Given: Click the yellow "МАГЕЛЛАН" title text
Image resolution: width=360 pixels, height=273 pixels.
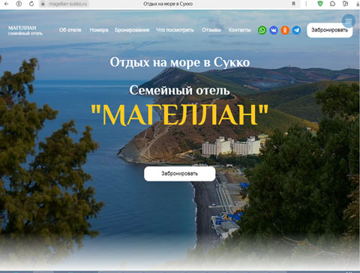Looking at the screenshot, I should [x=179, y=115].
